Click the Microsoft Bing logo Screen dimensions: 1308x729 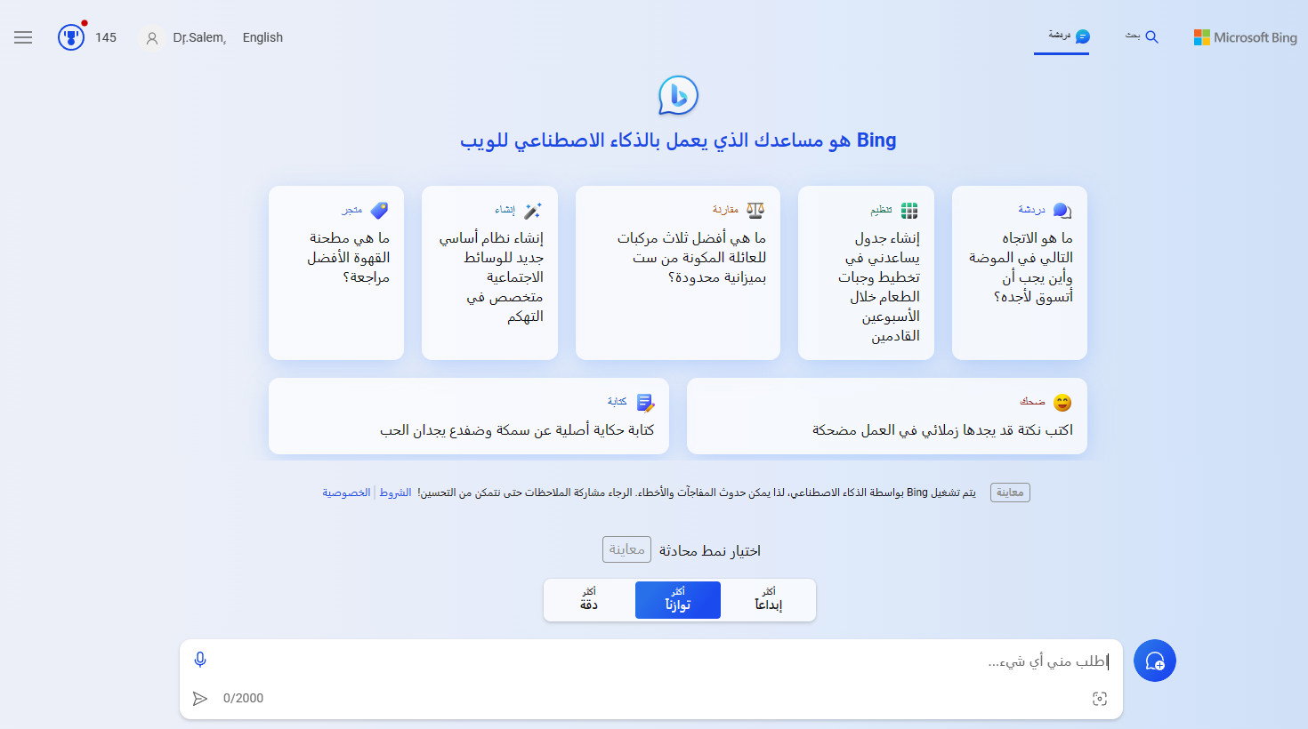click(x=1245, y=37)
